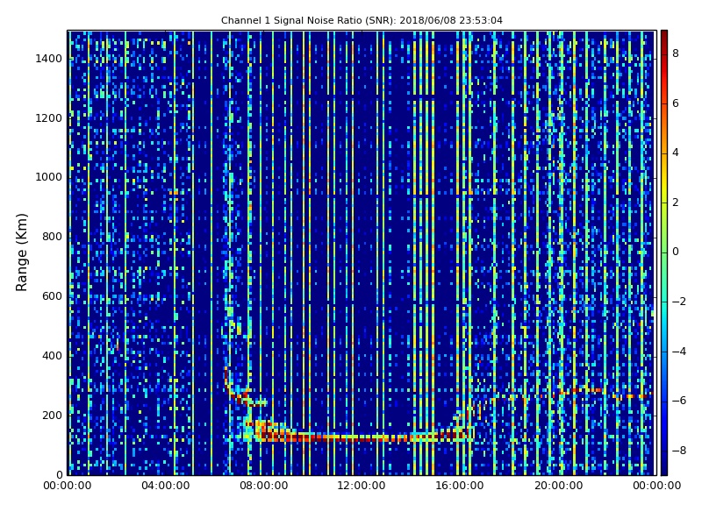Click the colorbar value 6 label
The width and height of the screenshot is (702, 526).
(x=676, y=103)
